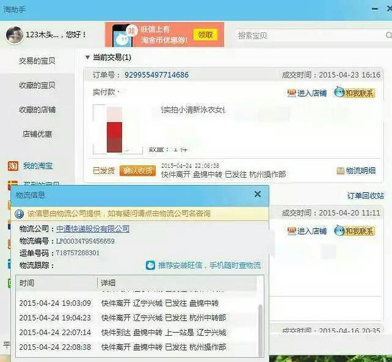Open 物流明细 logistics details
Image resolution: width=392 pixels, height=362 pixels.
point(356,171)
